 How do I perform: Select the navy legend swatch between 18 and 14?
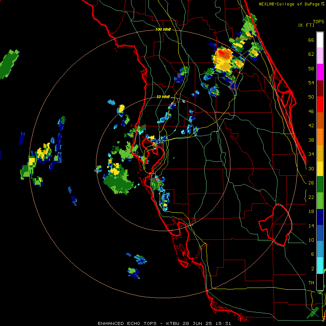[320, 217]
